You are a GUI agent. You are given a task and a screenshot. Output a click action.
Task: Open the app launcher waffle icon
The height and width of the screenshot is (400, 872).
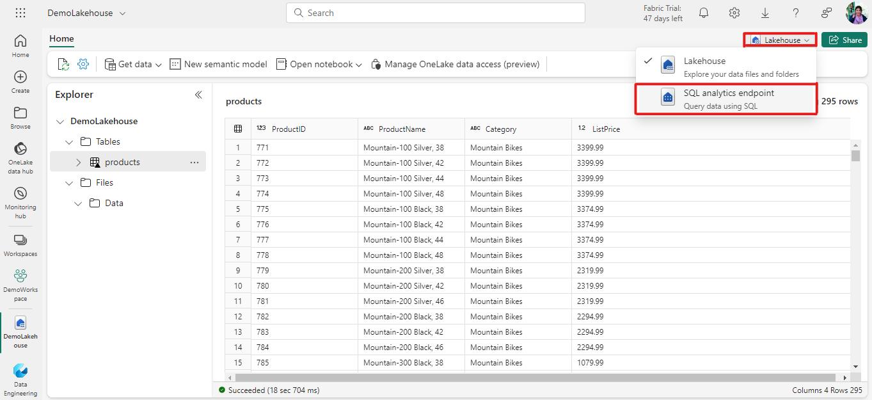(20, 13)
